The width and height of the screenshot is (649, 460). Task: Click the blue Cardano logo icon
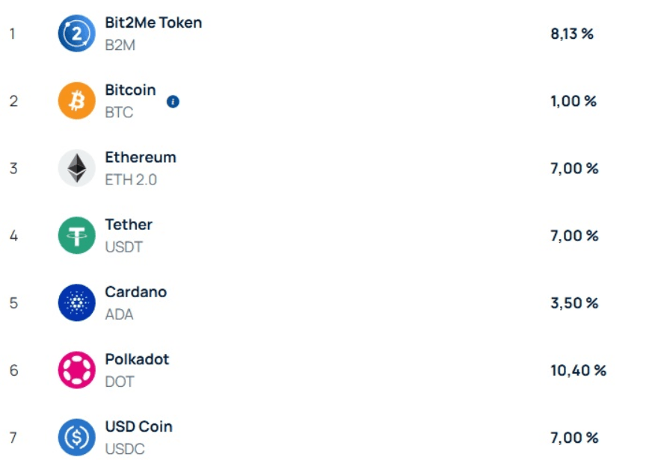tap(76, 302)
